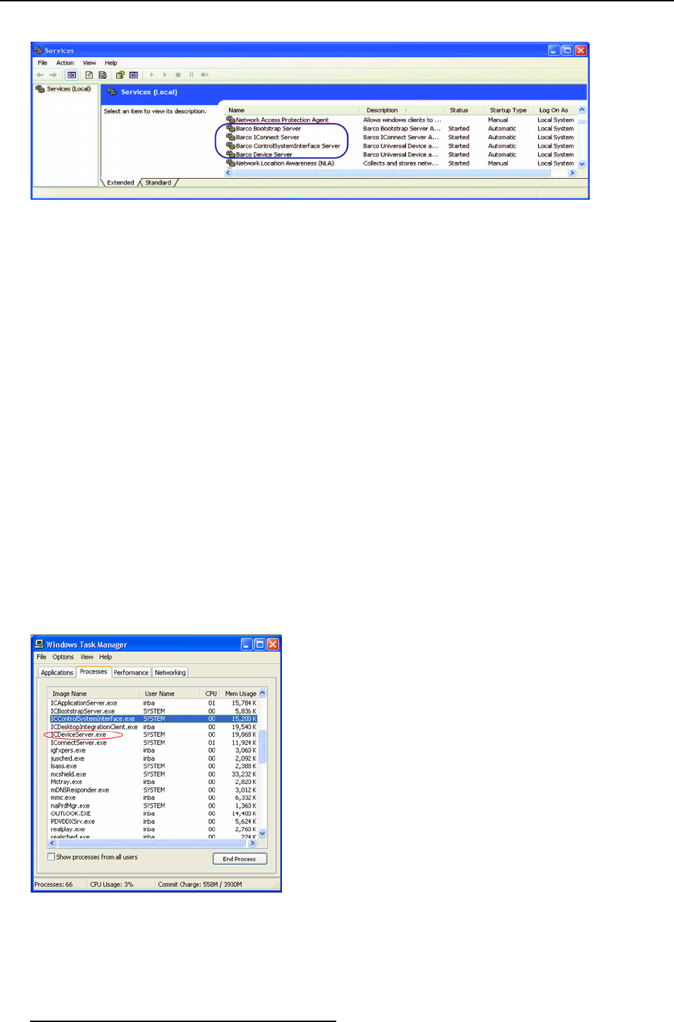
Task: Check Show processes from all users
Action: click(x=51, y=857)
